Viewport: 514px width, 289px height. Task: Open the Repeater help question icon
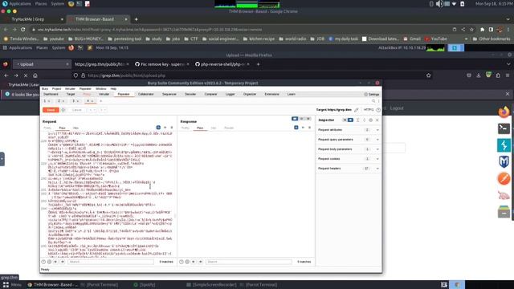(378, 110)
